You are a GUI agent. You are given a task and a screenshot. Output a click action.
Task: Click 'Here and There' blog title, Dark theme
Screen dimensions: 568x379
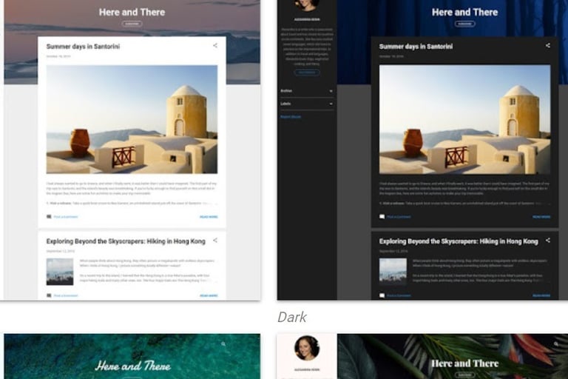pyautogui.click(x=464, y=12)
